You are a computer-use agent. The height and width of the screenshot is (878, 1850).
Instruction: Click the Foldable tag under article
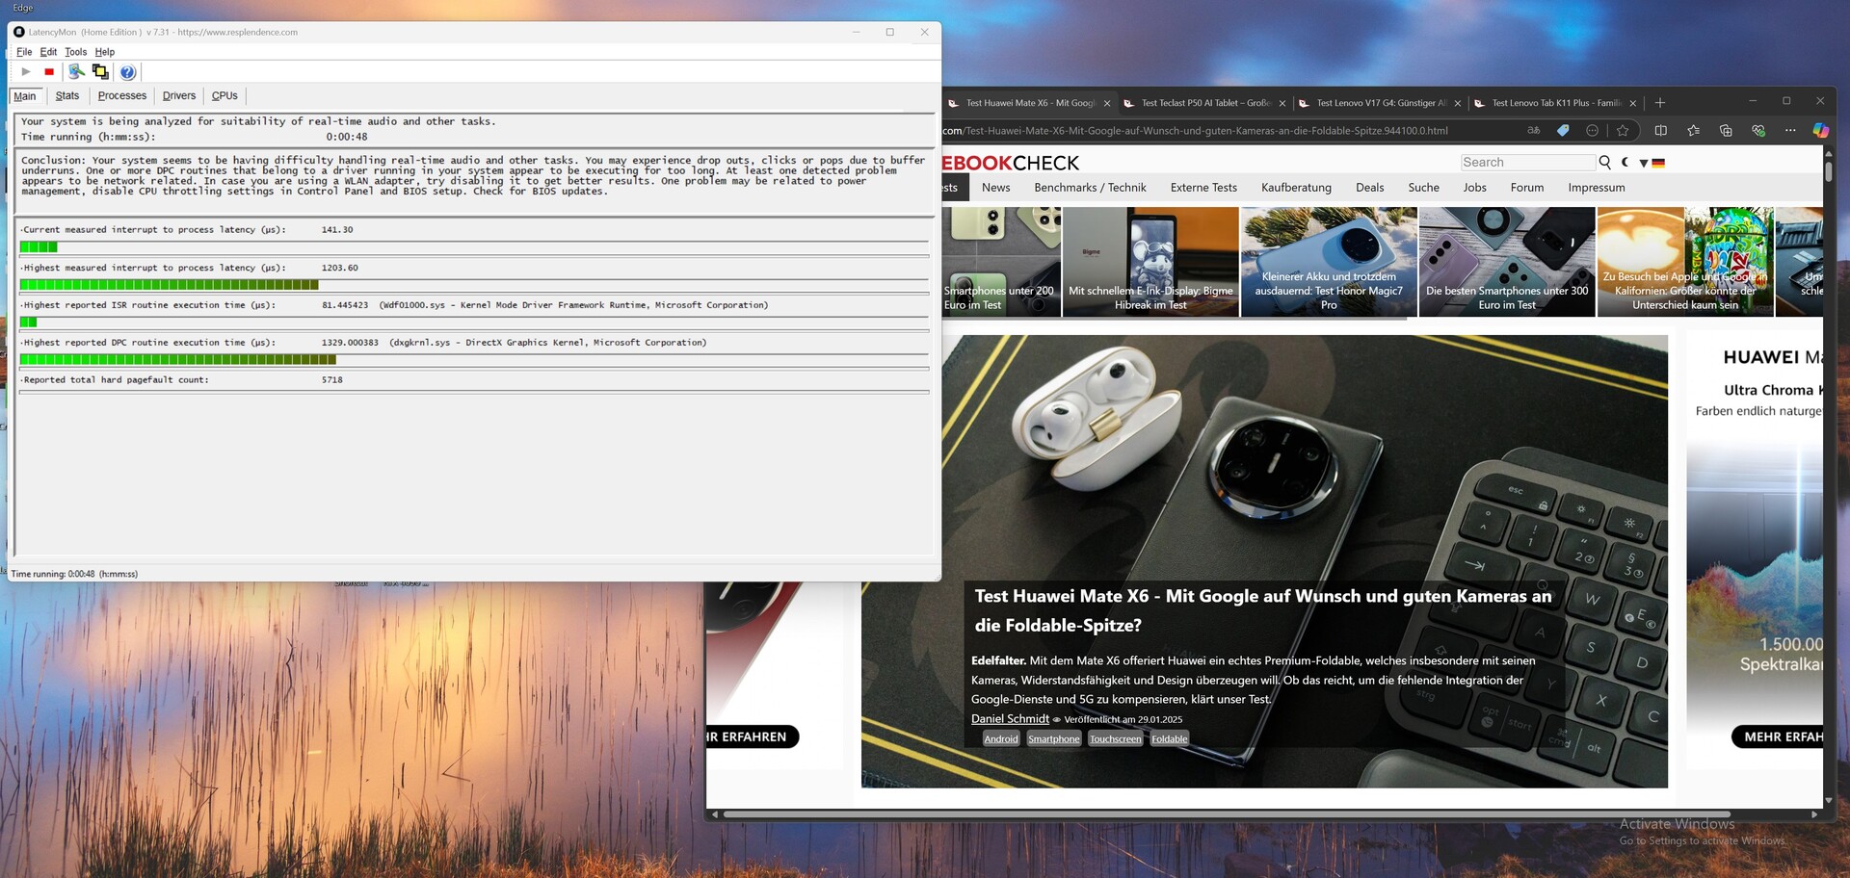click(x=1170, y=739)
